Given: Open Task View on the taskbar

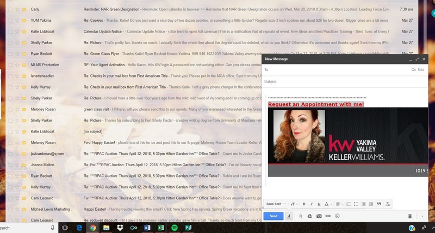Looking at the screenshot, I should pyautogui.click(x=65, y=228).
